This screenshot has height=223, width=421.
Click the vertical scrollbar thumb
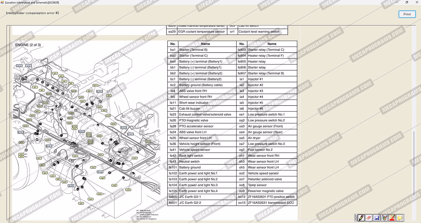pos(414,173)
